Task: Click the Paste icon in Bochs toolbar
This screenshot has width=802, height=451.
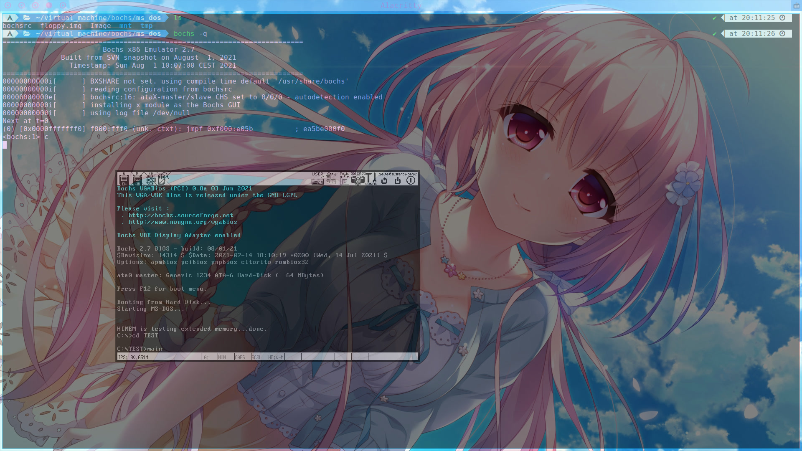Action: coord(344,179)
